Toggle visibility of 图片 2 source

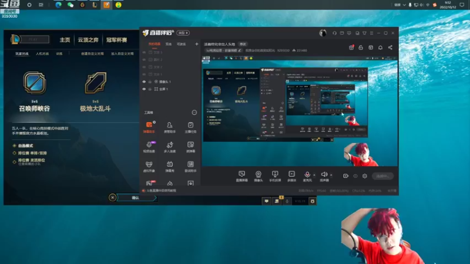click(144, 60)
